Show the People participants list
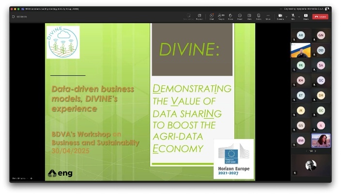This screenshot has height=195, width=341. click(221, 16)
